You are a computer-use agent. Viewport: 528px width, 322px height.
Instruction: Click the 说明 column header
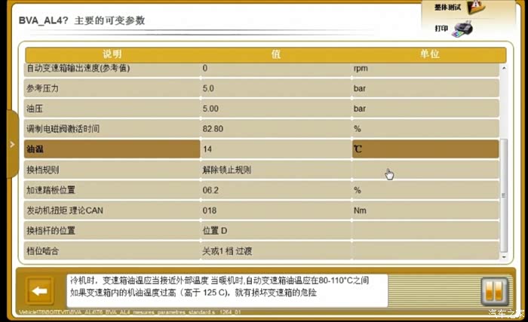pyautogui.click(x=112, y=54)
